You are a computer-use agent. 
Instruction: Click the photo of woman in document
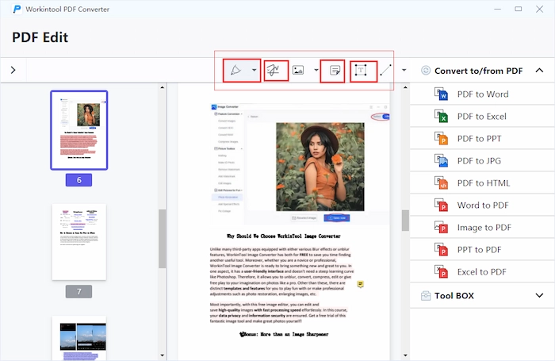[320, 167]
